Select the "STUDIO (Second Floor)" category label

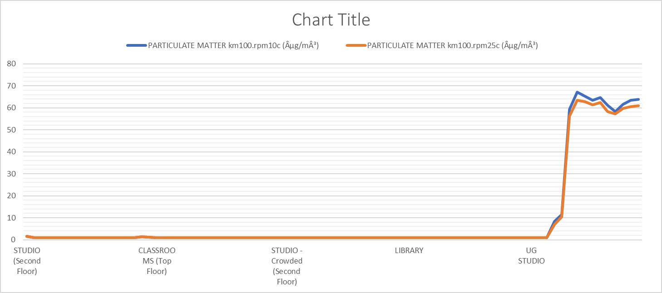point(27,261)
